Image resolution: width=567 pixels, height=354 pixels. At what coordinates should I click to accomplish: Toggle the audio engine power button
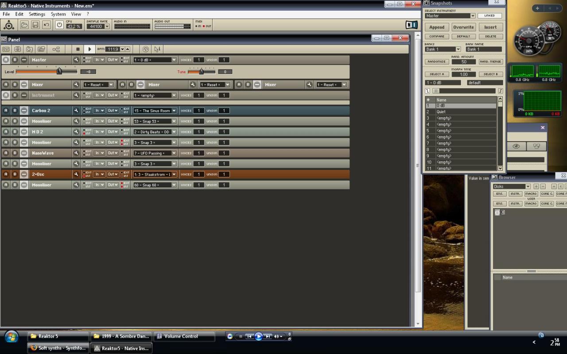(59, 25)
